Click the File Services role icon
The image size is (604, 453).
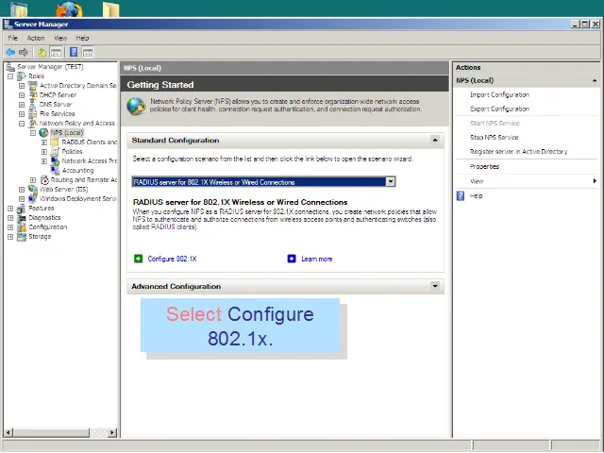pyautogui.click(x=33, y=113)
